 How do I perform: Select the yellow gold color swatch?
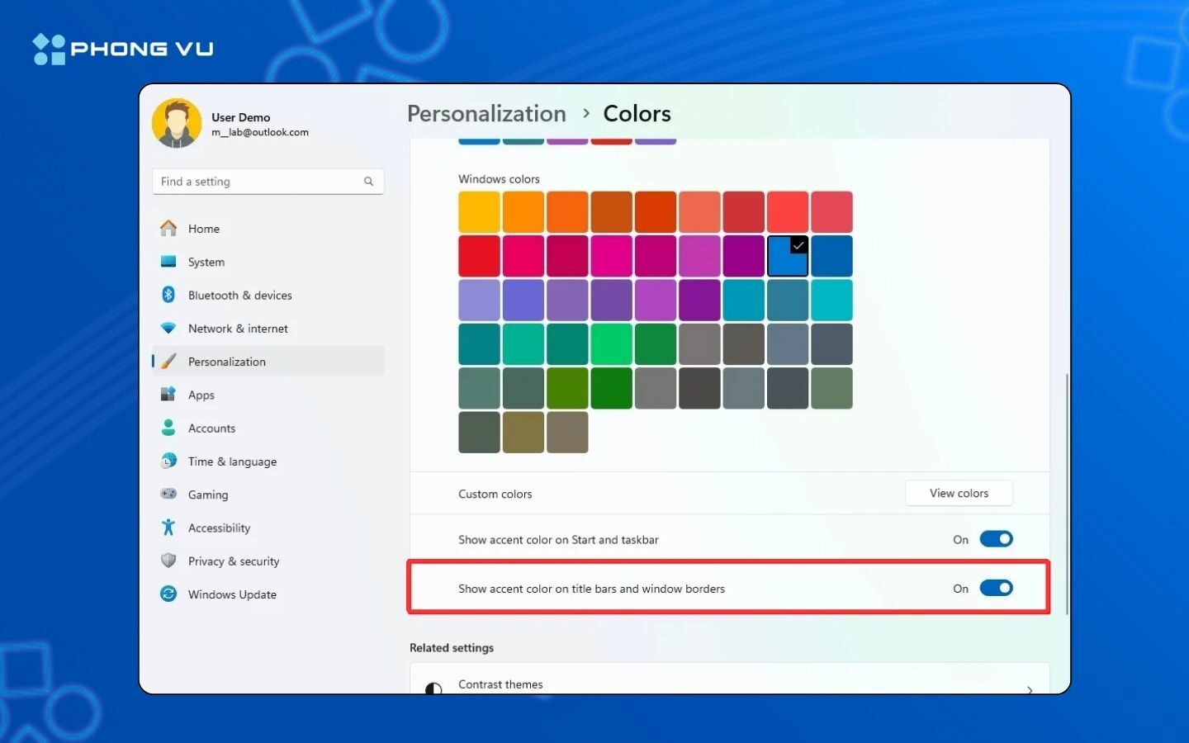pyautogui.click(x=479, y=212)
